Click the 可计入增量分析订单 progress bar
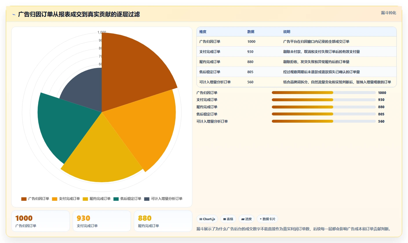 click(324, 121)
